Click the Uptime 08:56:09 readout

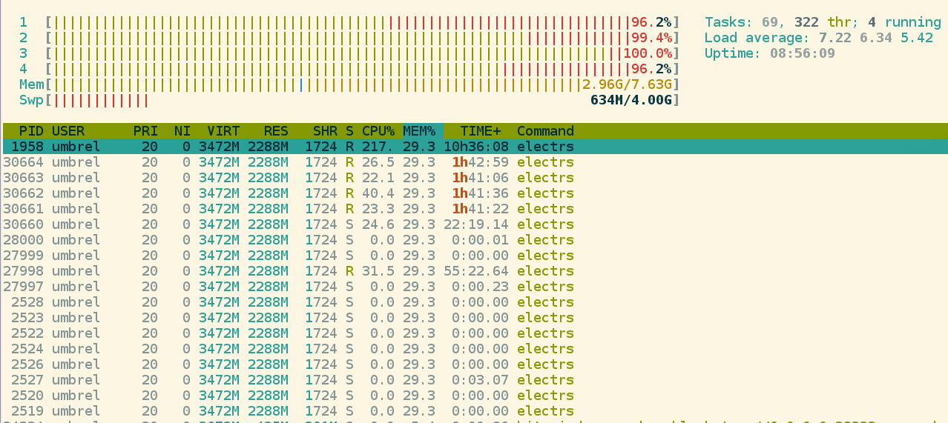[770, 53]
